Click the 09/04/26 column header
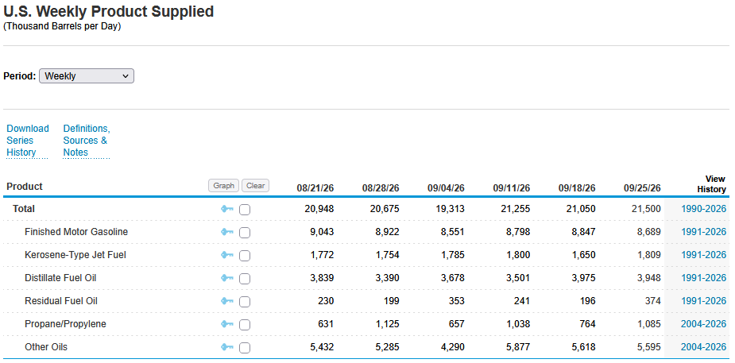This screenshot has height=363, width=735. (x=446, y=188)
